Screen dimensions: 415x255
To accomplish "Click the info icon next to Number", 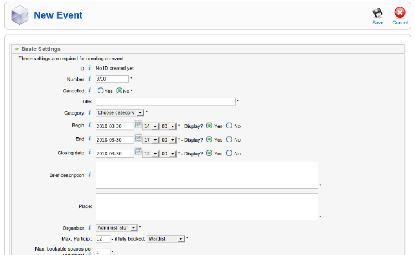I will point(90,79).
